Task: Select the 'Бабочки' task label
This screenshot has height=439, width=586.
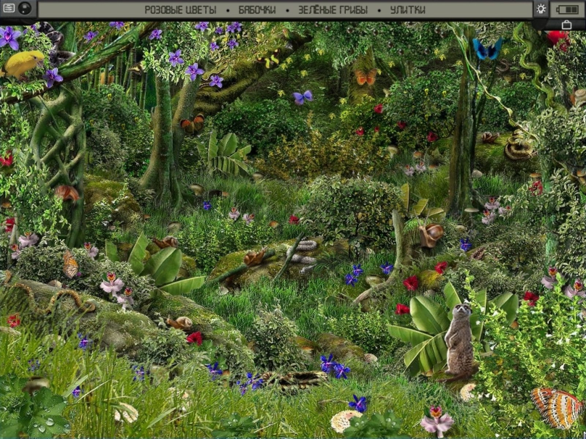Action: pyautogui.click(x=257, y=10)
